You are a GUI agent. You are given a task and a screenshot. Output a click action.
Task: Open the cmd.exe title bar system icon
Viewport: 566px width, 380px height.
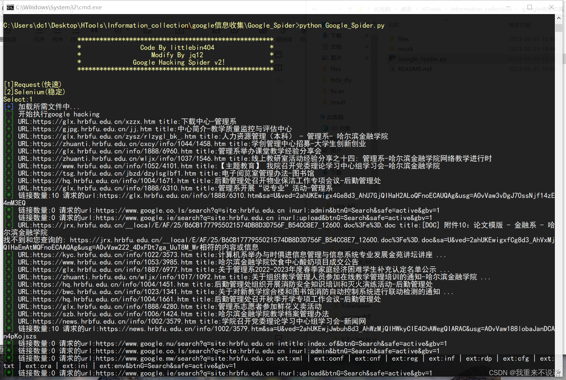[10, 7]
